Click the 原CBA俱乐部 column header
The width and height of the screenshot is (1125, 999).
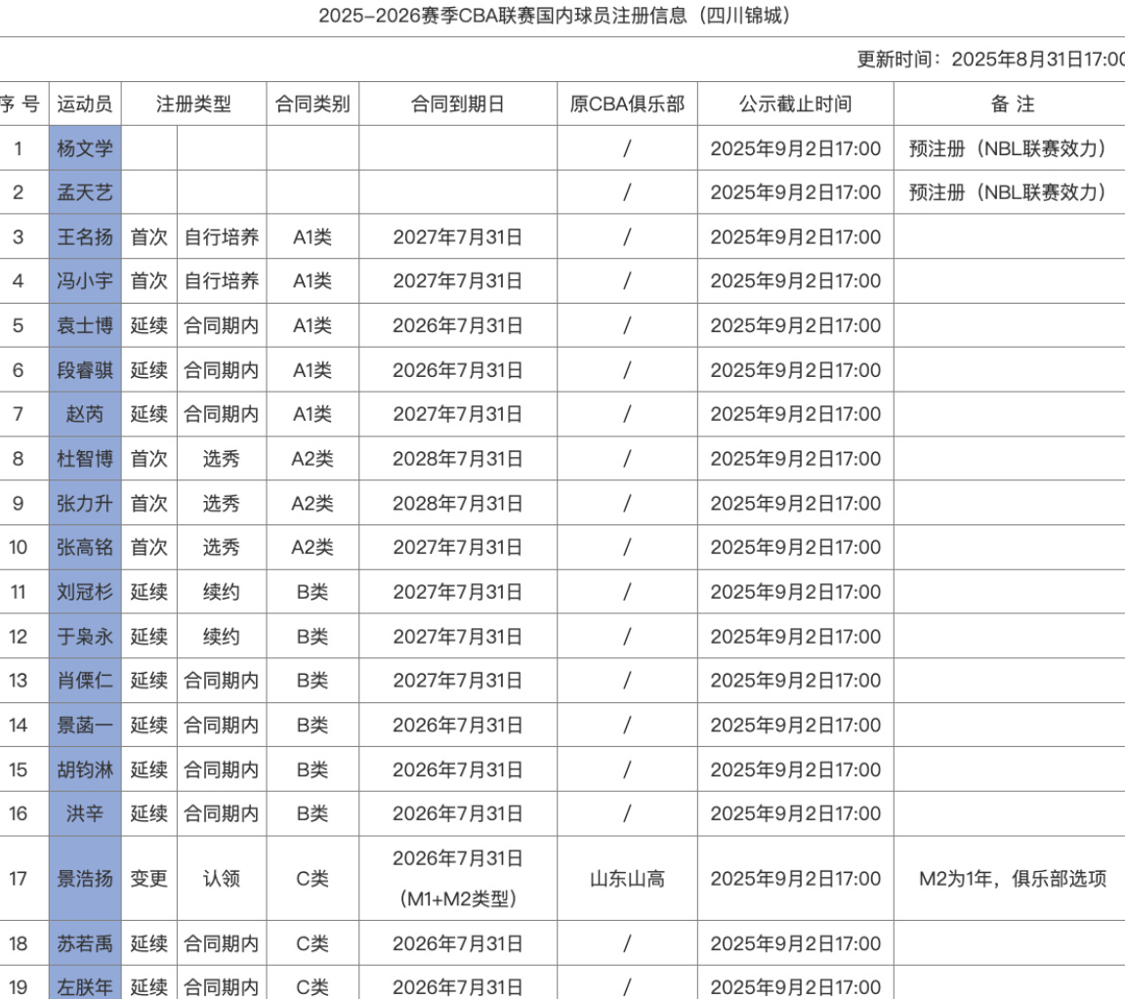tap(628, 104)
